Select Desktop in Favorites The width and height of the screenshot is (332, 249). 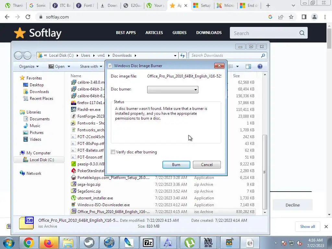click(37, 85)
